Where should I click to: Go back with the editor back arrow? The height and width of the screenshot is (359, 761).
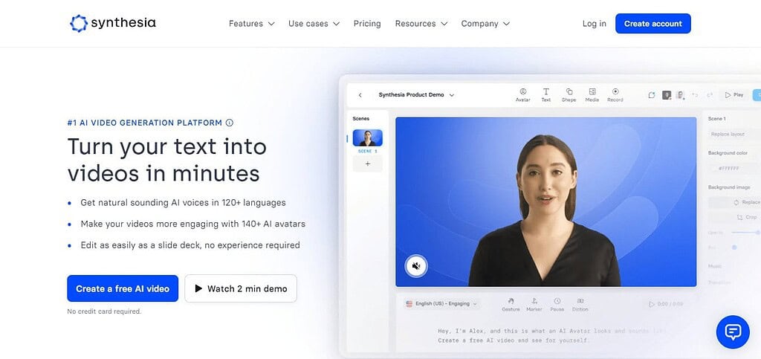coord(360,95)
